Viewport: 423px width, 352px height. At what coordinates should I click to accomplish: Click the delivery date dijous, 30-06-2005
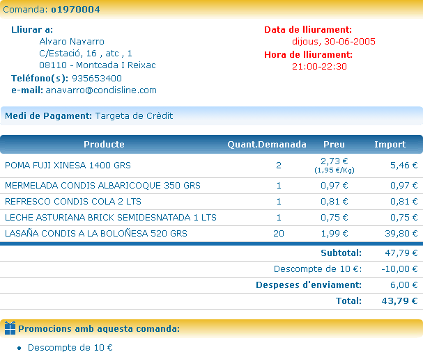(333, 42)
